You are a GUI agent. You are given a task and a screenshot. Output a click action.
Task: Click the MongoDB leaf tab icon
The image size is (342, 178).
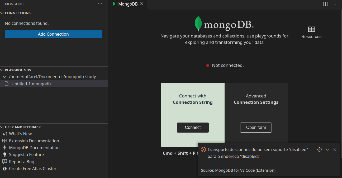pos(114,4)
